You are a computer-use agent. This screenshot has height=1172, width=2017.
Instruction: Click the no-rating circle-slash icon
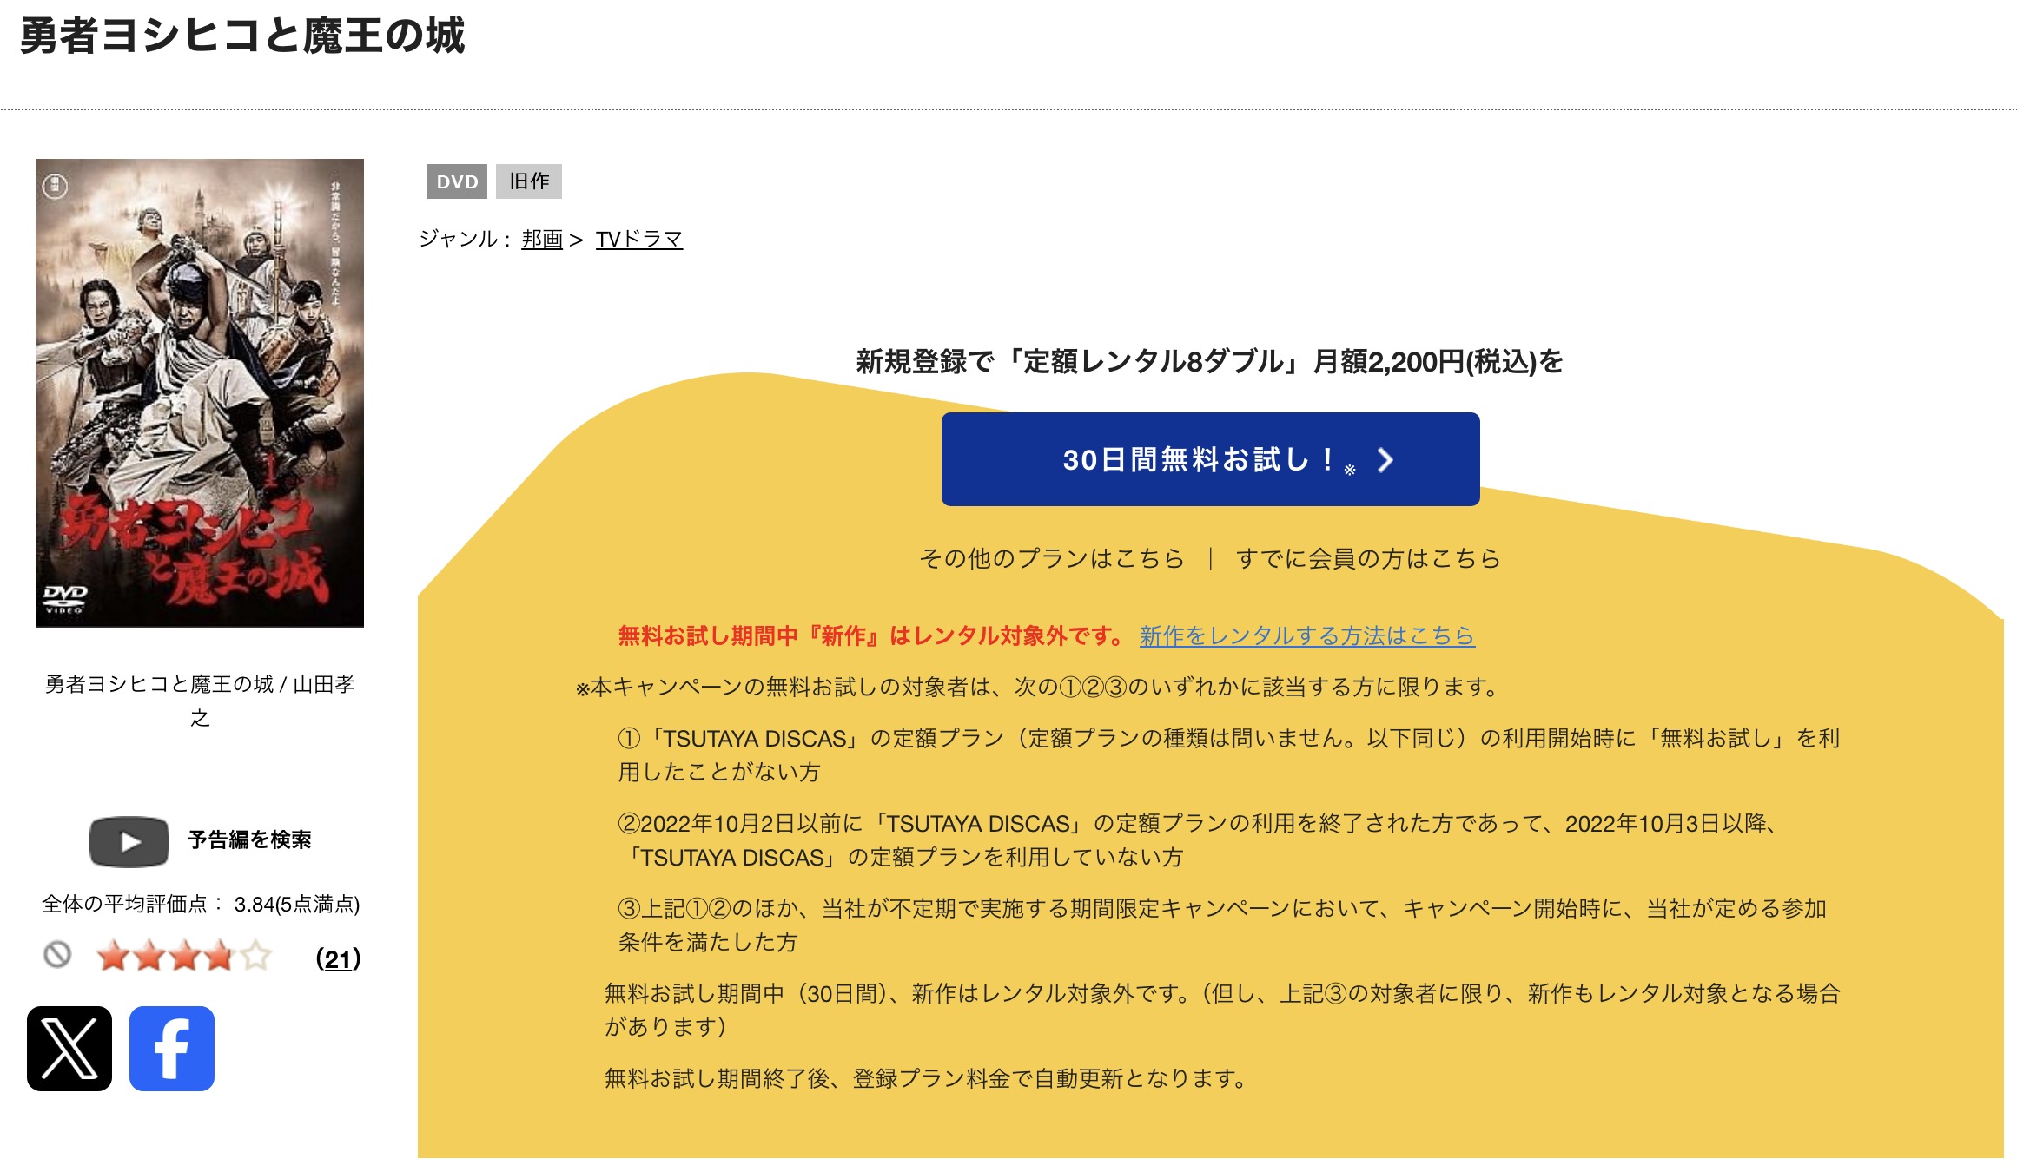pyautogui.click(x=57, y=955)
